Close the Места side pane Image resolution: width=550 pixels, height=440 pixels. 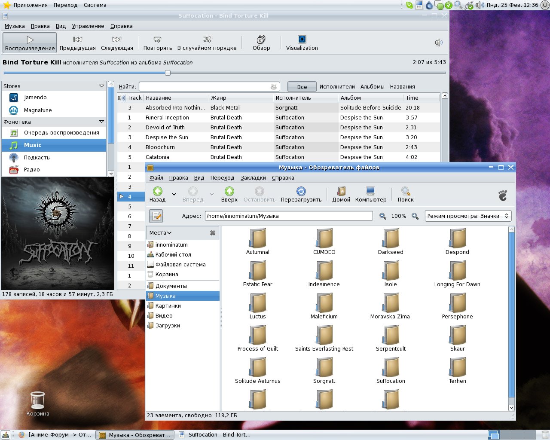213,233
